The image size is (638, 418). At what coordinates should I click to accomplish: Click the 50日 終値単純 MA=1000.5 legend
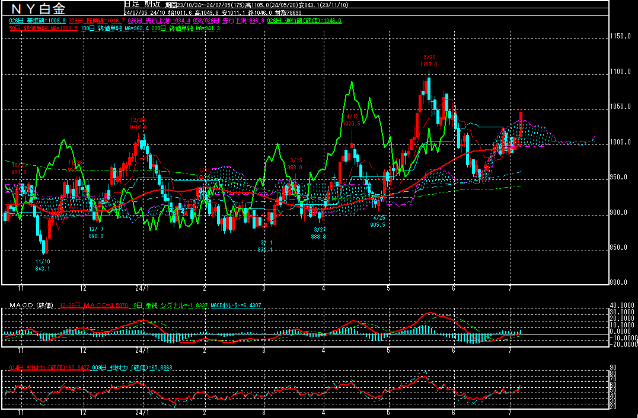point(43,28)
